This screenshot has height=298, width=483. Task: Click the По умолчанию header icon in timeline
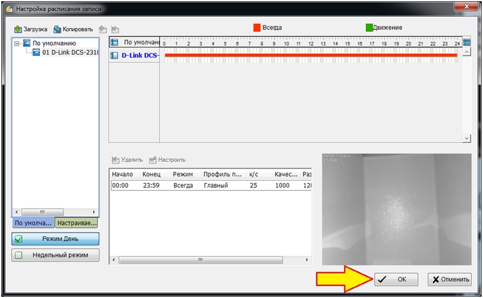tap(114, 42)
